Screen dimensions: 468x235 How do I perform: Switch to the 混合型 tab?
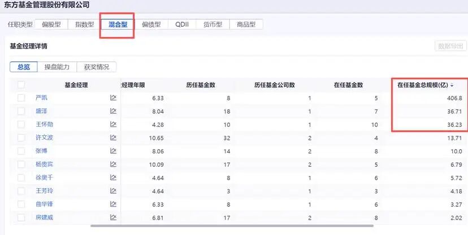click(x=118, y=24)
